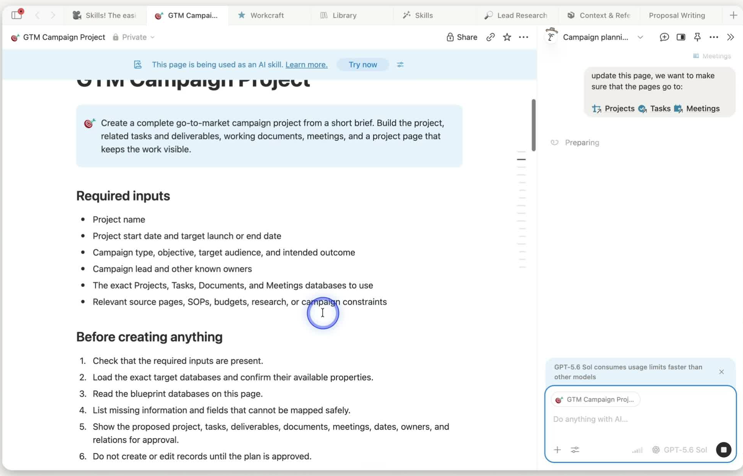The image size is (743, 476).
Task: Pin the AI chat panel
Action: (x=697, y=37)
